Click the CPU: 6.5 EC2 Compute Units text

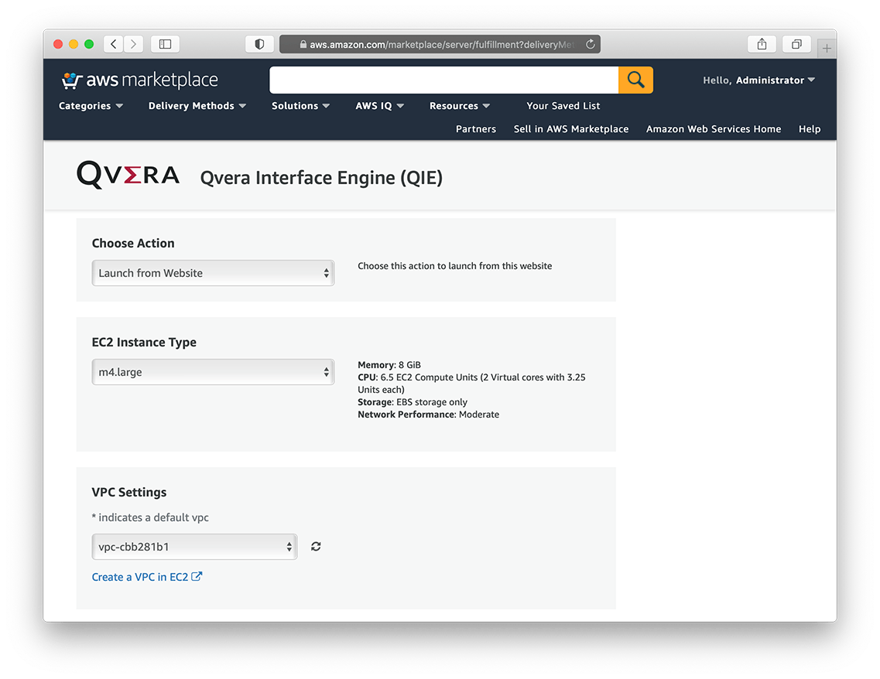click(471, 384)
